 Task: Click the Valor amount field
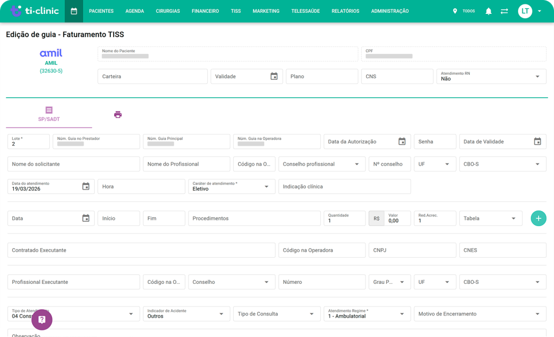[x=397, y=218]
